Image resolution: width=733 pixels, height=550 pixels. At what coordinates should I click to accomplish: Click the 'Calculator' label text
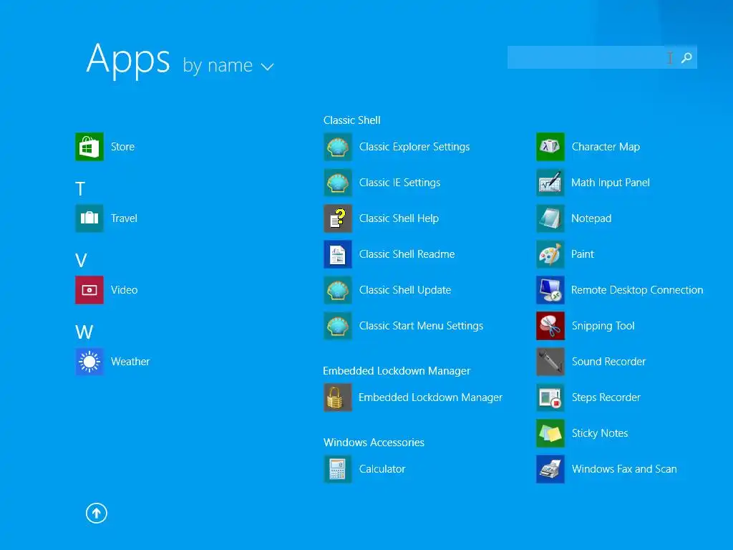382,469
